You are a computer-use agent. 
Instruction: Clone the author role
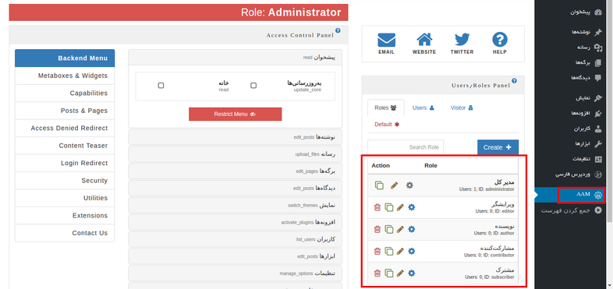tap(388, 229)
